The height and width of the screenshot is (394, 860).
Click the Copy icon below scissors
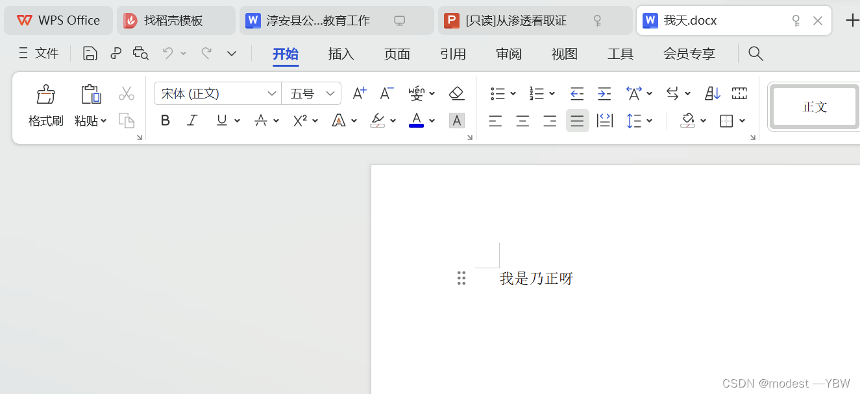(x=127, y=121)
